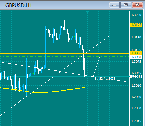
Task: Click the 1.2915 price scale label
Action: pyautogui.click(x=136, y=121)
